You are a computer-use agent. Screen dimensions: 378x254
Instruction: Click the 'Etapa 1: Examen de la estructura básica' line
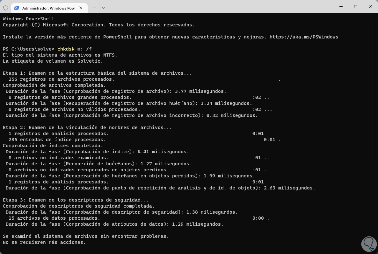tap(98, 73)
